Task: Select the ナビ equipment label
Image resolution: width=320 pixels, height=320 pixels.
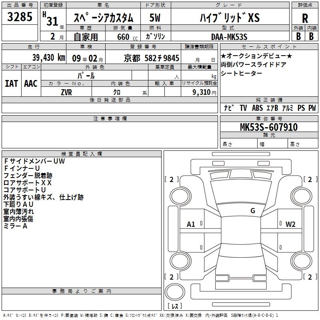Action: point(229,108)
